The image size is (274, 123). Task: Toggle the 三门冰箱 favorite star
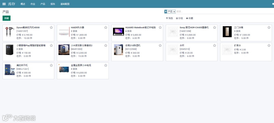point(269,28)
